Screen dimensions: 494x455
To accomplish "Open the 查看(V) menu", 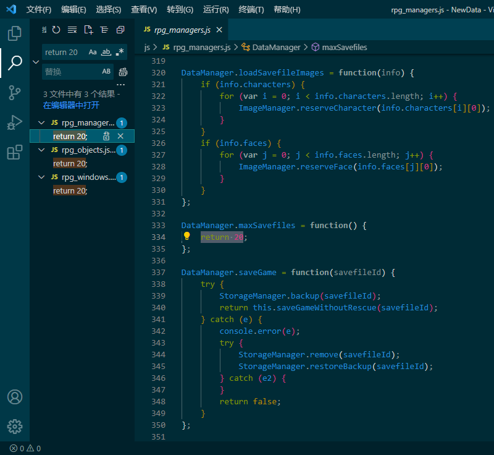I will coord(144,10).
